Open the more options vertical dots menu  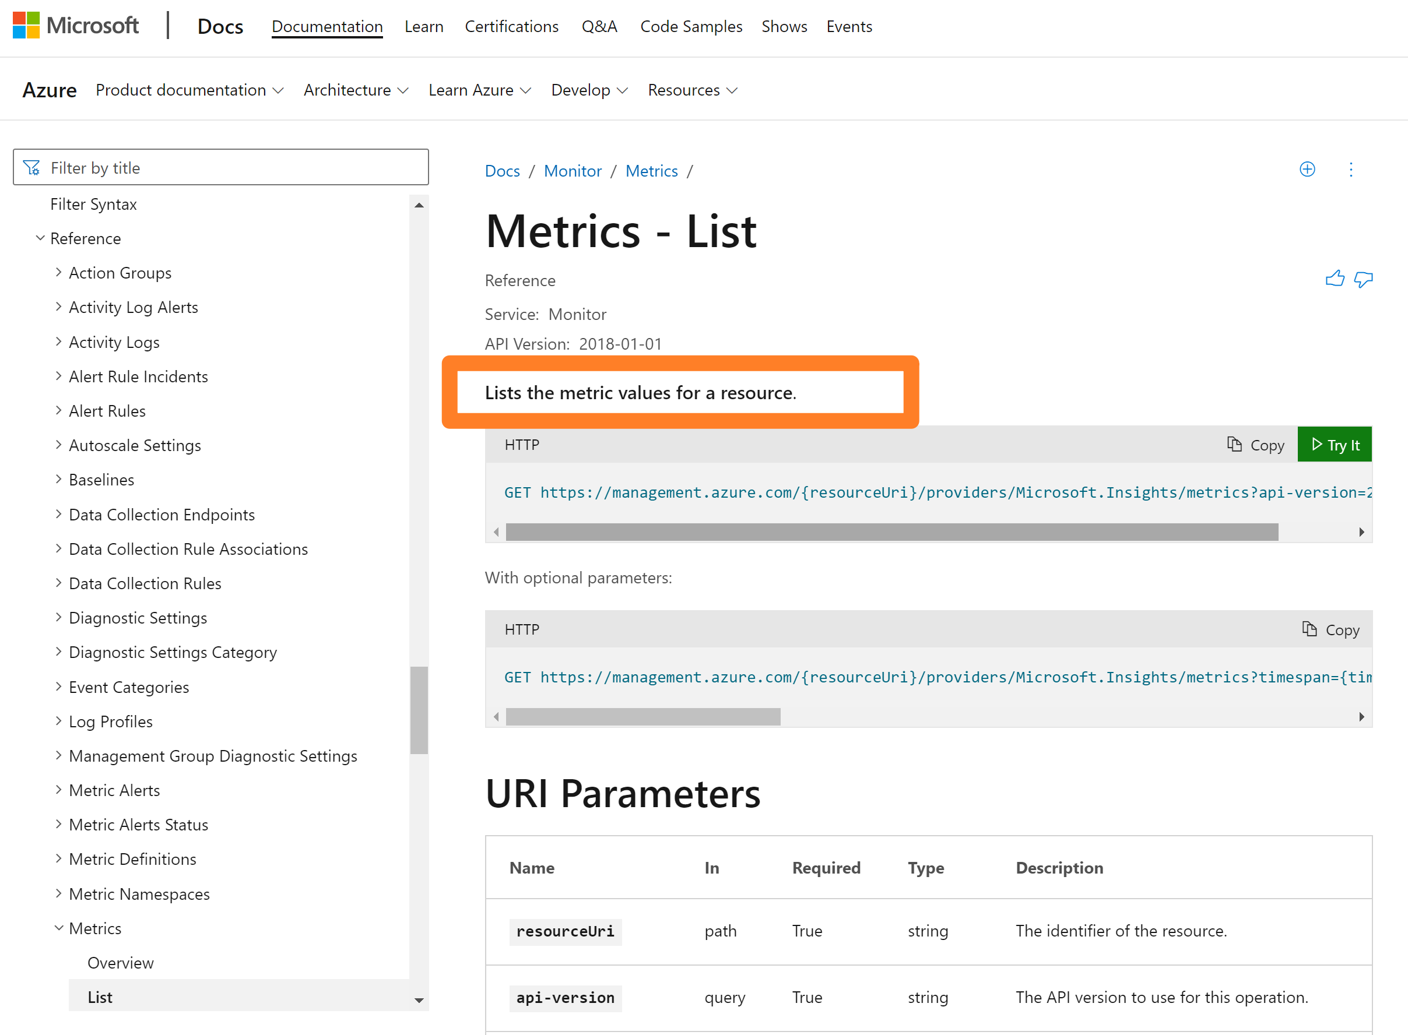click(1350, 170)
